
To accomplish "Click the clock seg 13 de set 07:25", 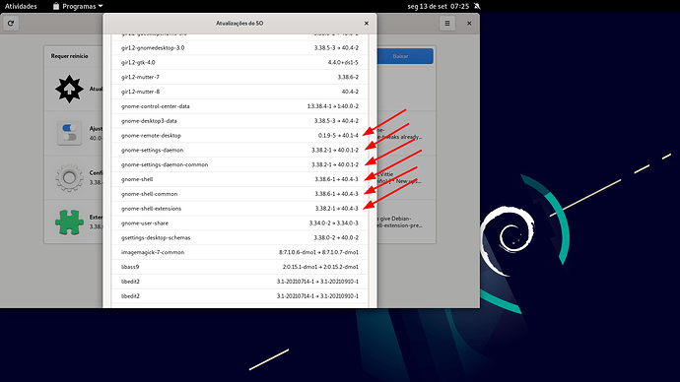I will pyautogui.click(x=438, y=6).
